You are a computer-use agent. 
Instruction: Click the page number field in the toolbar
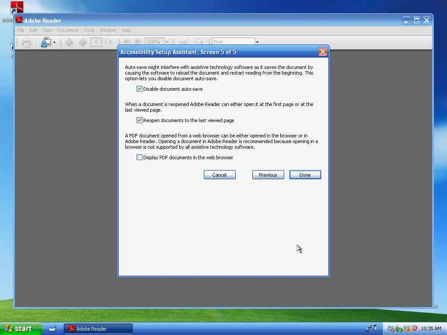tap(96, 42)
